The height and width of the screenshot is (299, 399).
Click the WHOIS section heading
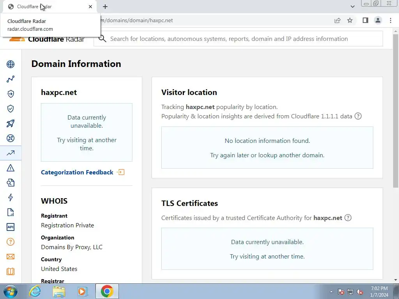click(x=54, y=201)
